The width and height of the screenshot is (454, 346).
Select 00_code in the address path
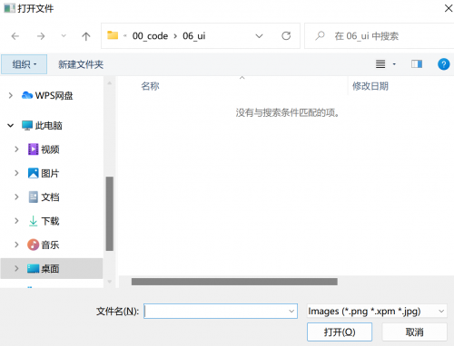click(x=150, y=36)
